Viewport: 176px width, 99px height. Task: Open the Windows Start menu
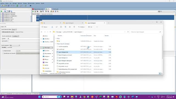point(39,97)
